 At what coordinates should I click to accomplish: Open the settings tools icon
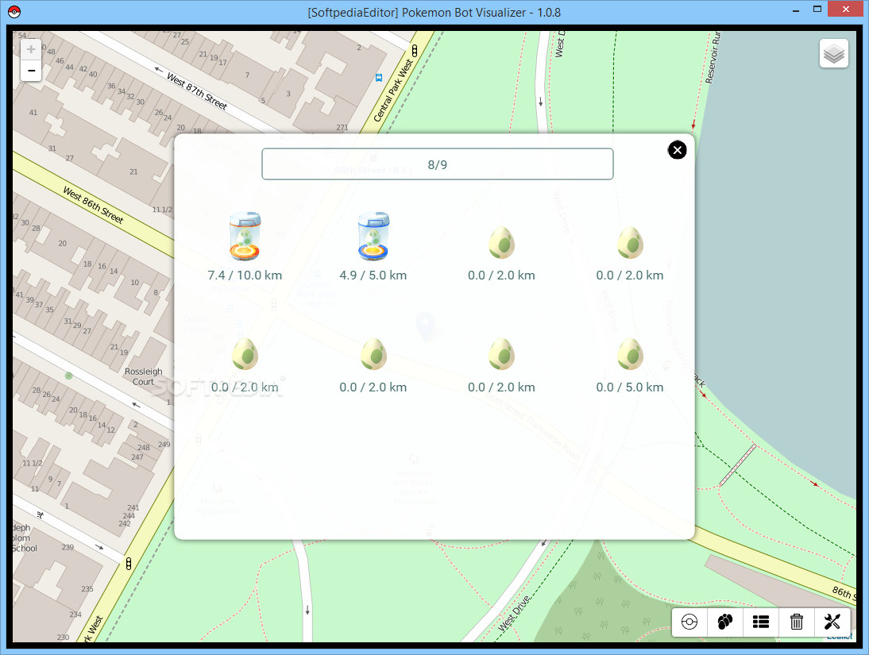(x=832, y=622)
